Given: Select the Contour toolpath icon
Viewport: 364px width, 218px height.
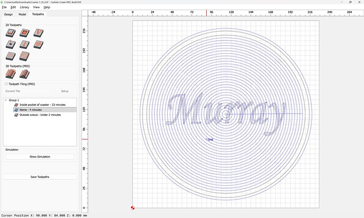Looking at the screenshot, I should [11, 33].
